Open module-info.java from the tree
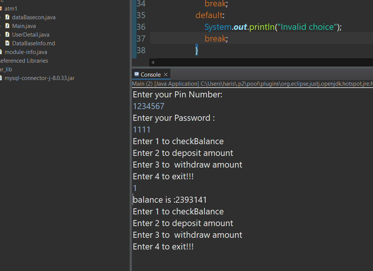Screen dimensions: 373x271 (x=26, y=52)
